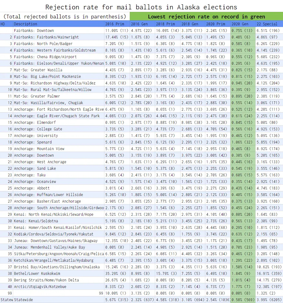
Task: Select the 'Mat-Su: Greater Wasilla' cell
Action: 59,70
